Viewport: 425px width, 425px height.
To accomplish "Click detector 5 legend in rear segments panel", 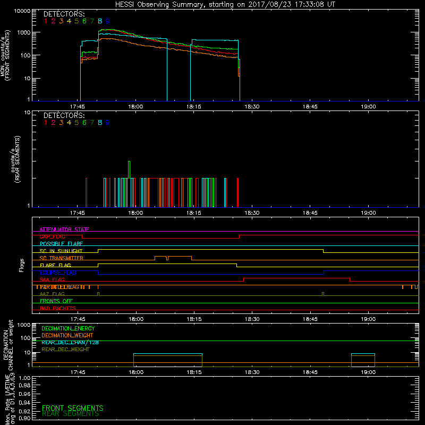I will [x=76, y=123].
